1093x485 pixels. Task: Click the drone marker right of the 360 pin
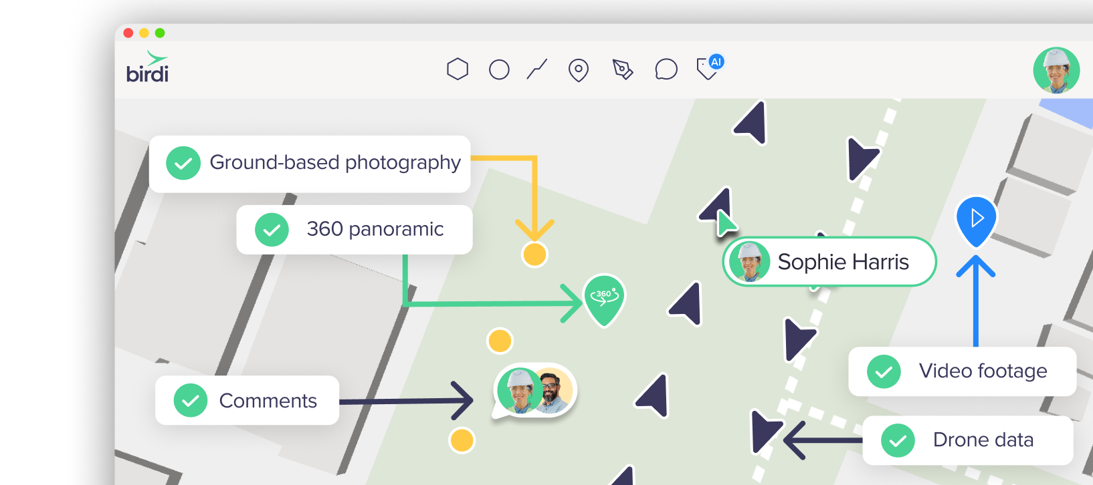pos(687,304)
